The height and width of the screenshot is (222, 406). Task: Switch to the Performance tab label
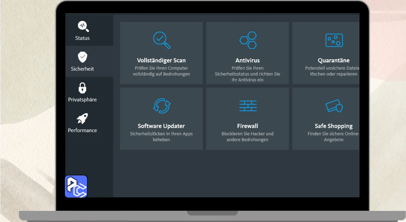(x=82, y=130)
